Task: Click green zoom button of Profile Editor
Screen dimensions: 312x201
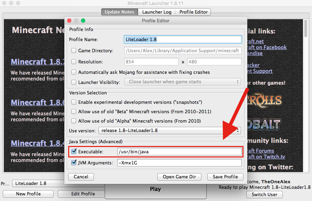Action: (x=83, y=21)
